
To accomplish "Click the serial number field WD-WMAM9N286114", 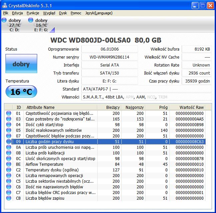I will click(x=110, y=57).
